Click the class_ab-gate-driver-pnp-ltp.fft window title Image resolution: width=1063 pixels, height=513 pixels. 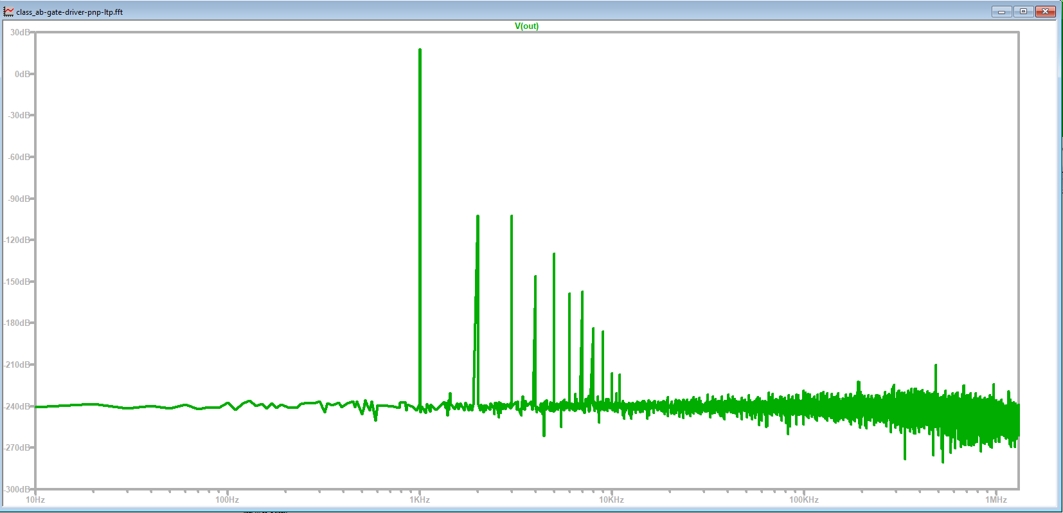tap(69, 12)
